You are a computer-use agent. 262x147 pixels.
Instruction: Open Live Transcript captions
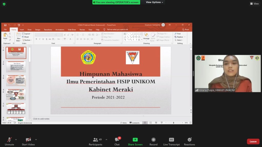(171, 141)
